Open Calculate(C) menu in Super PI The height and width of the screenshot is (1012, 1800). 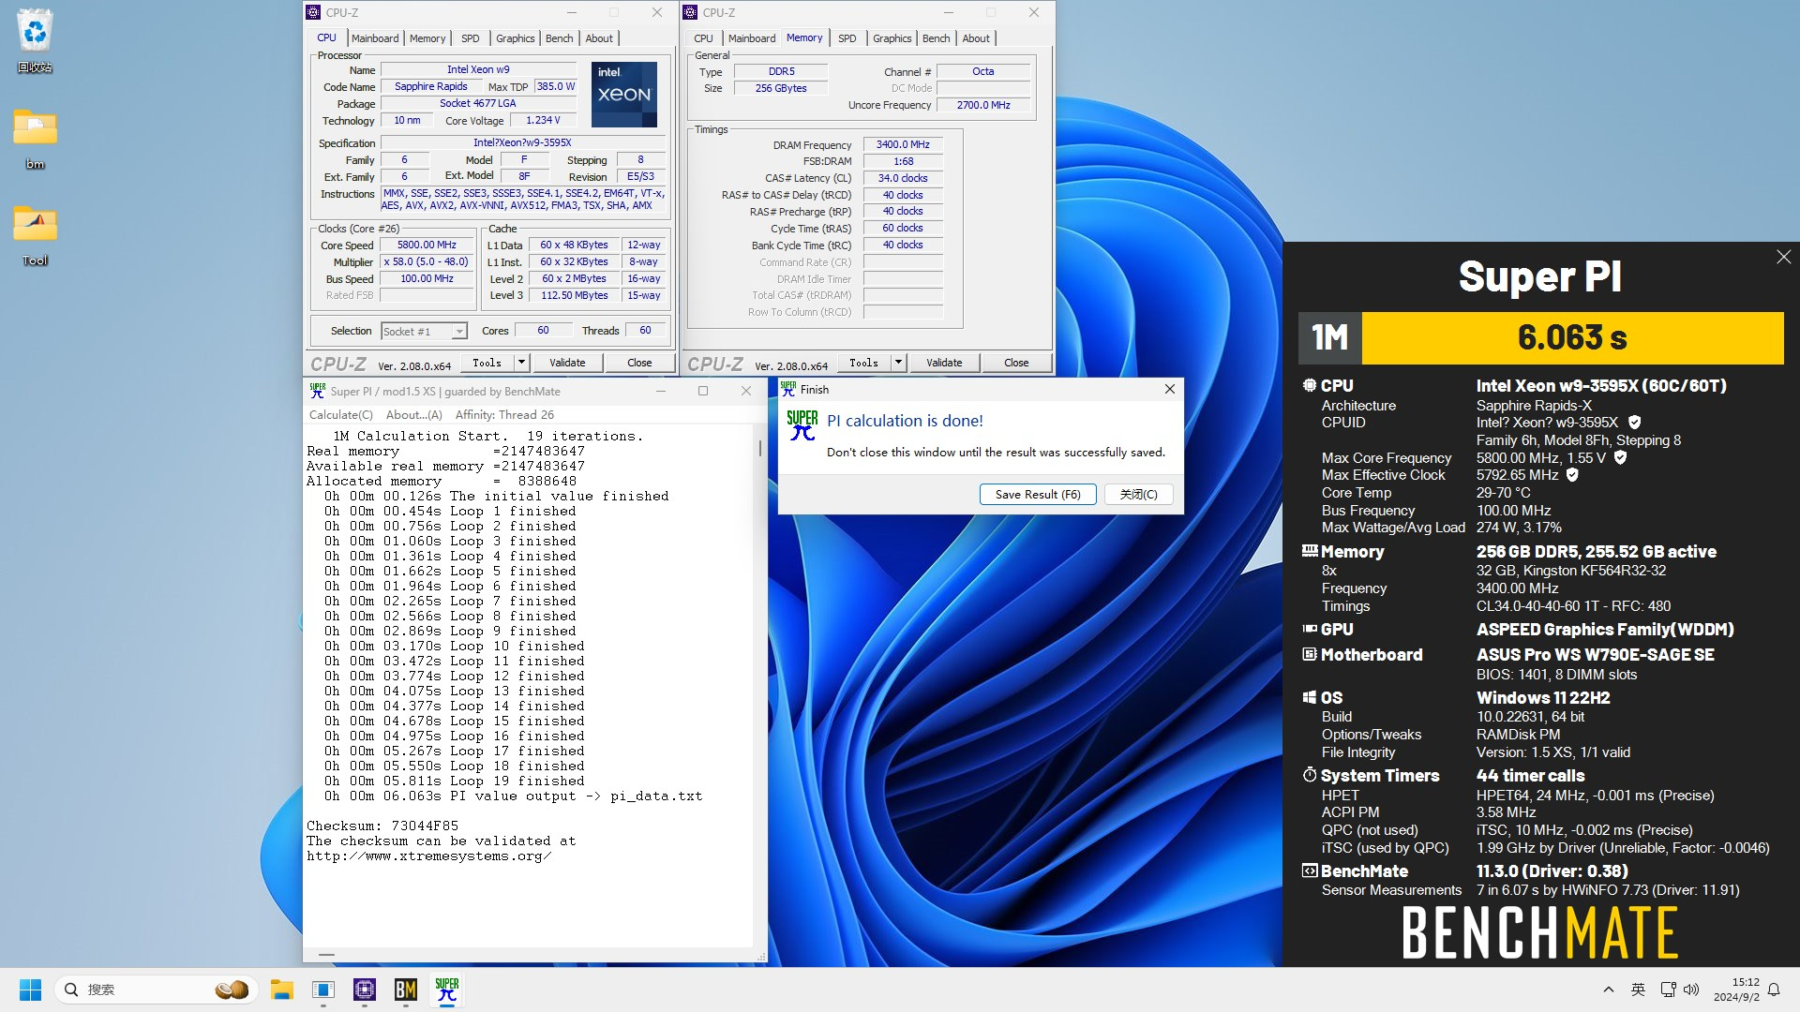tap(341, 415)
